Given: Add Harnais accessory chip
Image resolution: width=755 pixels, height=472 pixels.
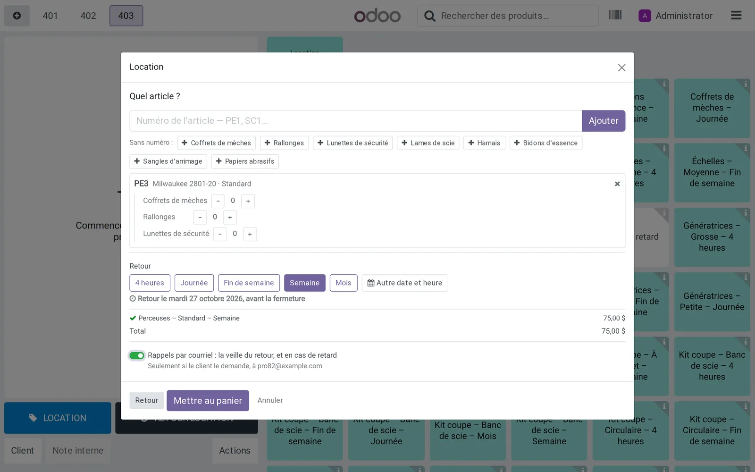Looking at the screenshot, I should 484,143.
